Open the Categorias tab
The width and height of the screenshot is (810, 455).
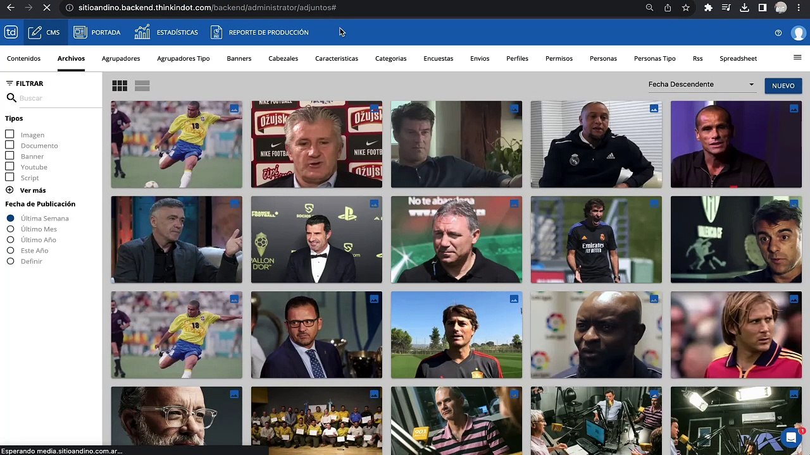tap(390, 58)
